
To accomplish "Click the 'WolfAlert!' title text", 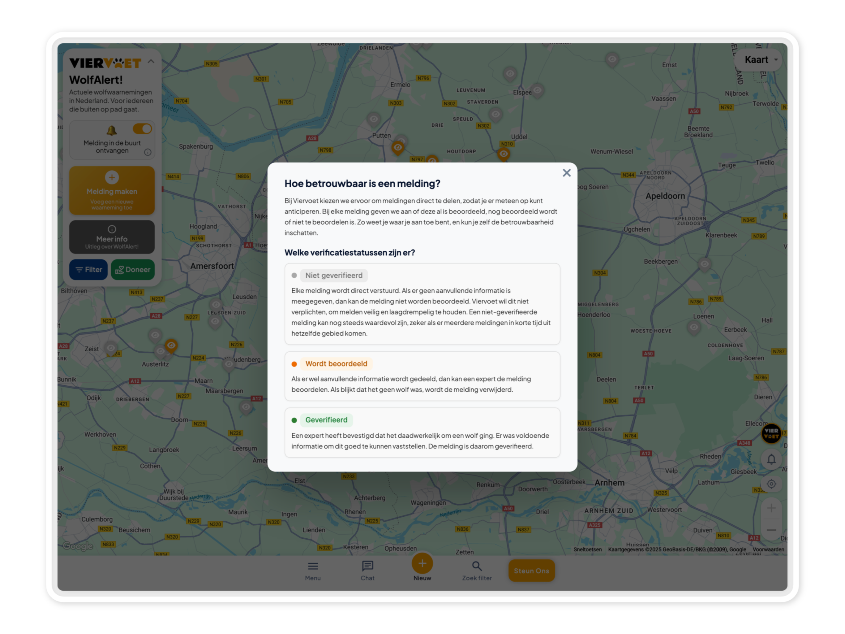I will (x=96, y=80).
